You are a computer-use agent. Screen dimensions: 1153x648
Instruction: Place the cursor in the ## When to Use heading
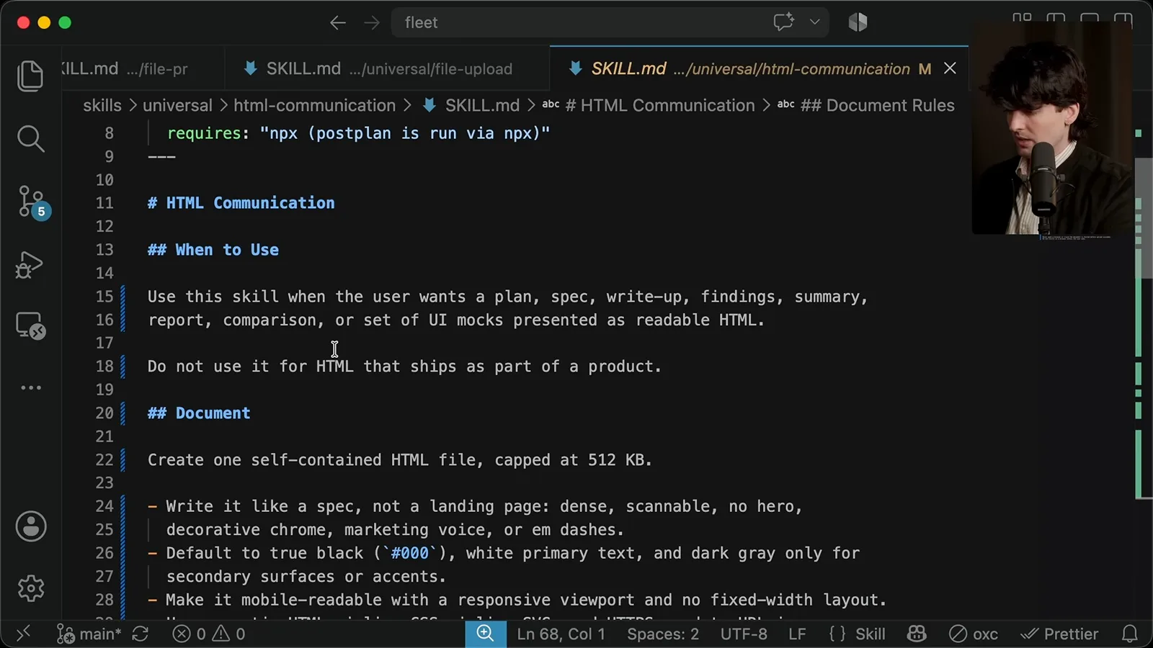[213, 250]
